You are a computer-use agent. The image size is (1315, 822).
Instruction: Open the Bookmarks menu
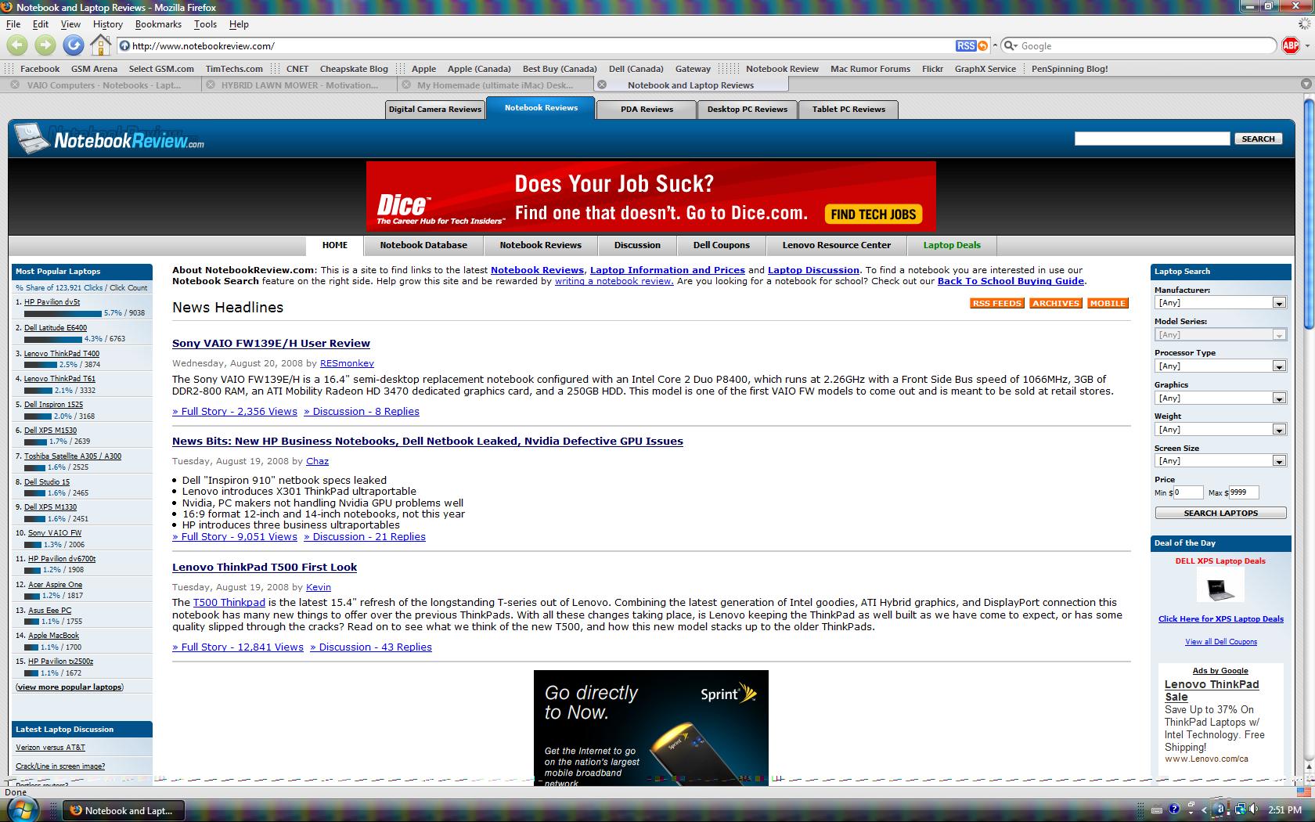[x=158, y=24]
